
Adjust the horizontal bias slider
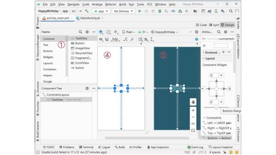pyautogui.click(x=216, y=107)
